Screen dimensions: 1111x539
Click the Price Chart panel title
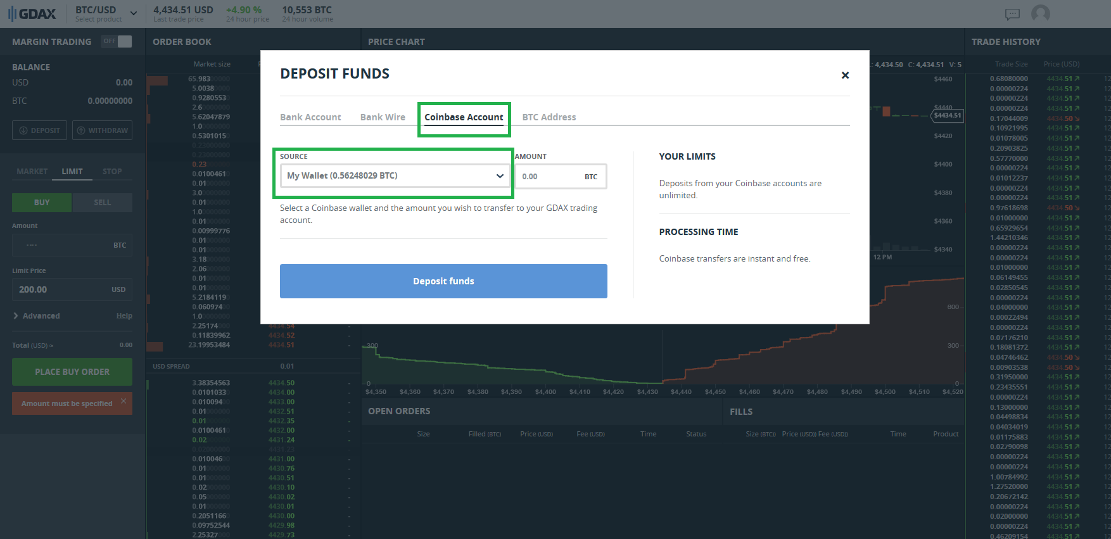pyautogui.click(x=397, y=42)
